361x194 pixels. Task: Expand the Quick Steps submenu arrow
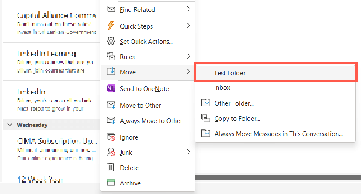click(x=188, y=26)
